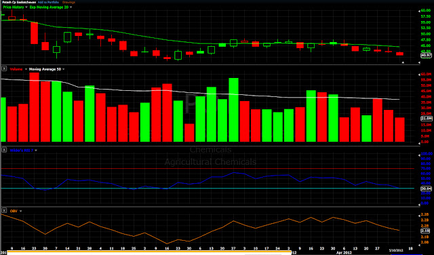Click the orange timeline scrollbar at bottom

coord(149,253)
